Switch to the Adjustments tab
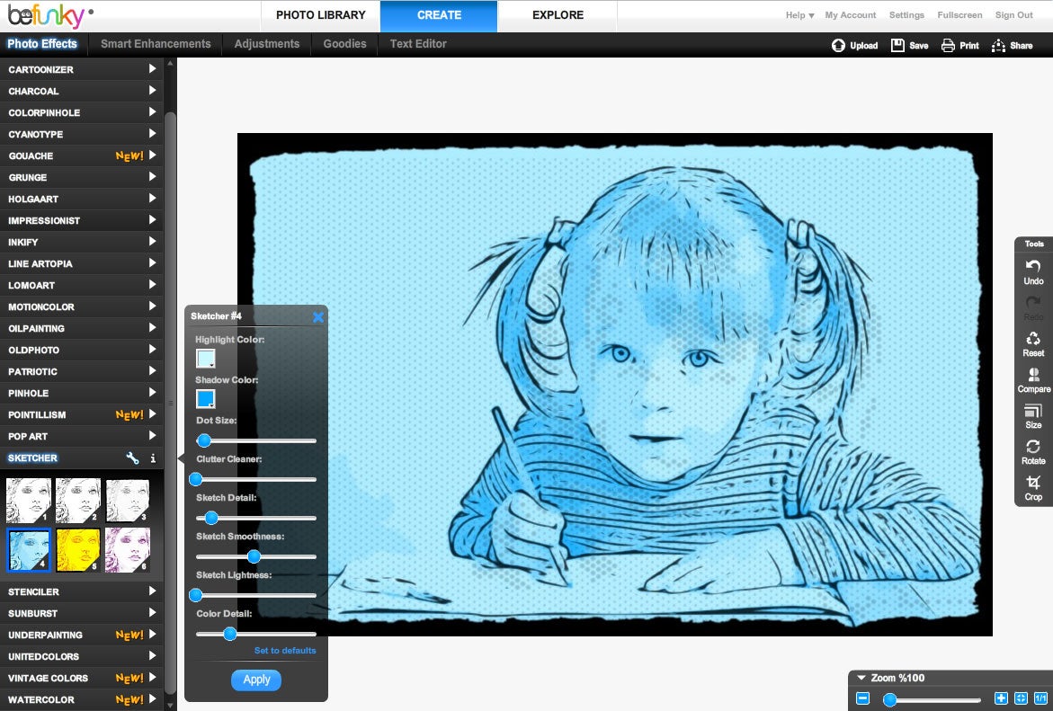 click(x=266, y=44)
